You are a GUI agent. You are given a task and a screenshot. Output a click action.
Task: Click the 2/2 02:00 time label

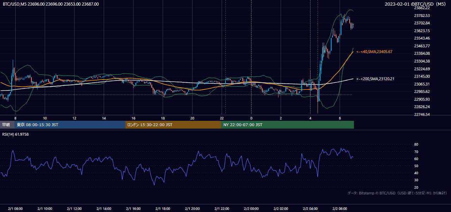point(281,208)
